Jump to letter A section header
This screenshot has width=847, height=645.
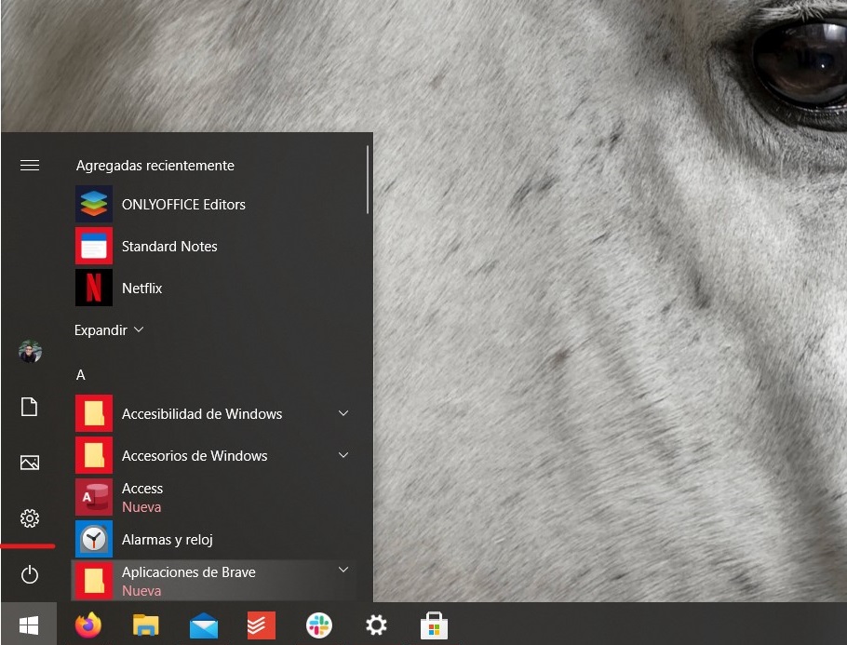[81, 375]
